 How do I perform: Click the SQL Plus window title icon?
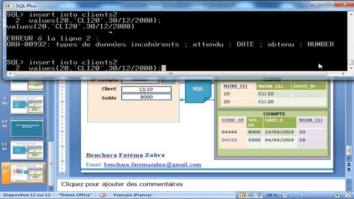coord(10,6)
